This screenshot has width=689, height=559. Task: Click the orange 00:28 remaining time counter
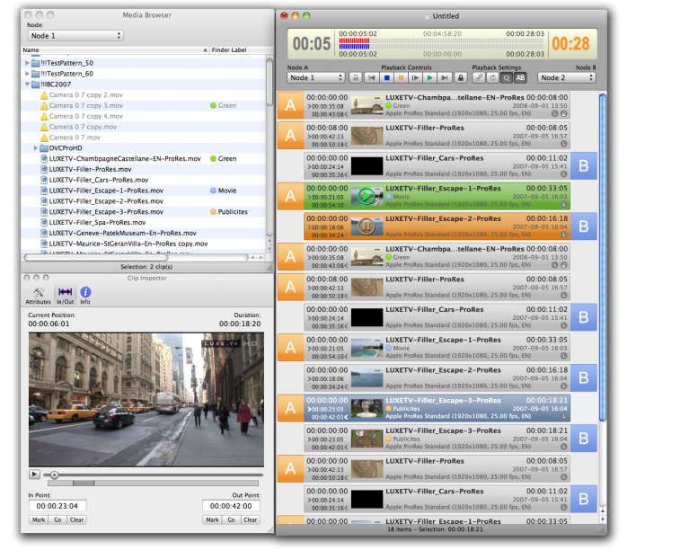570,43
